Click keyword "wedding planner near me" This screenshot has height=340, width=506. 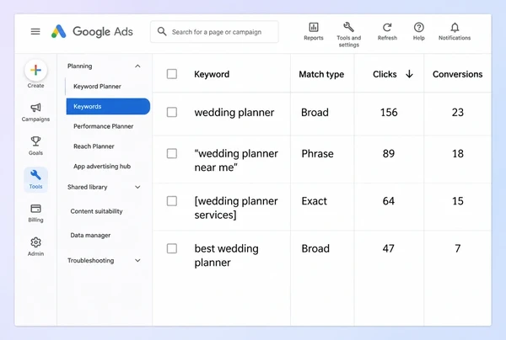pos(236,161)
